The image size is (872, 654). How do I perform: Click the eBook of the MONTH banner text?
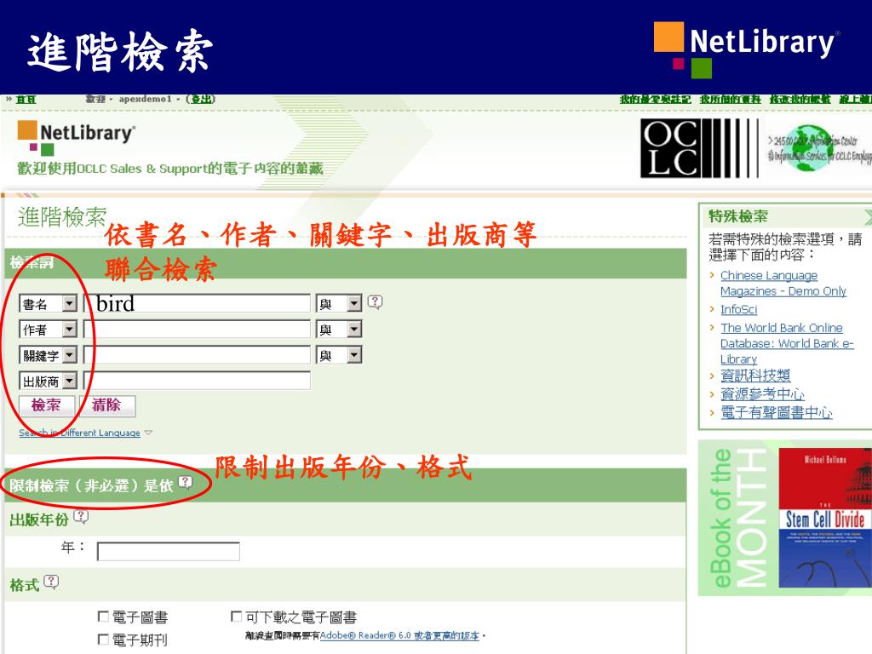tap(740, 517)
